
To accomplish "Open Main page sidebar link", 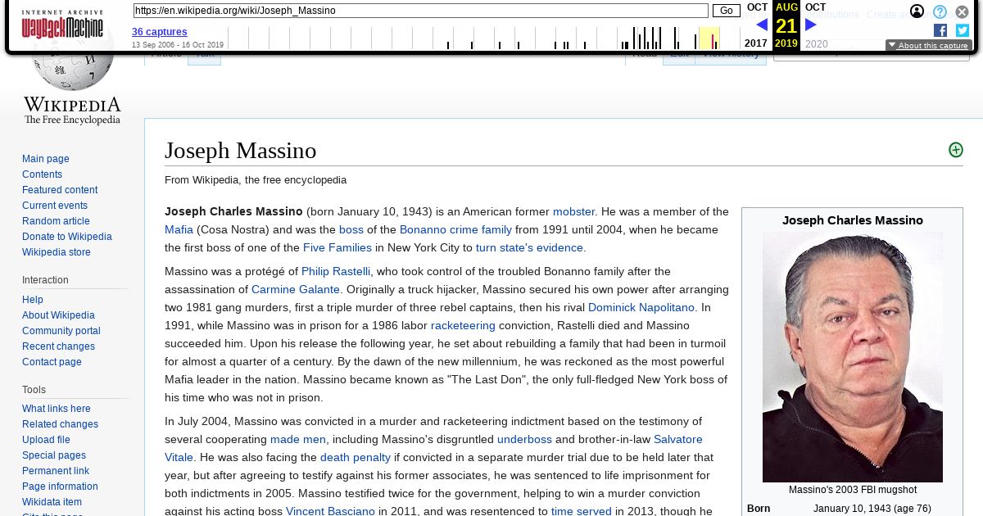I will tap(46, 159).
